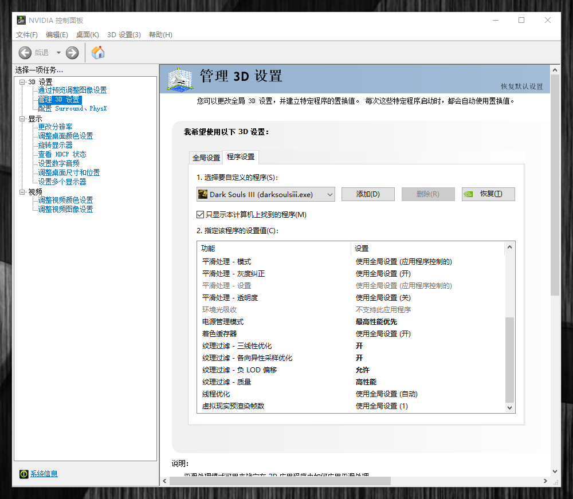Open the 文件(F) menu
573x499 pixels.
coord(27,35)
